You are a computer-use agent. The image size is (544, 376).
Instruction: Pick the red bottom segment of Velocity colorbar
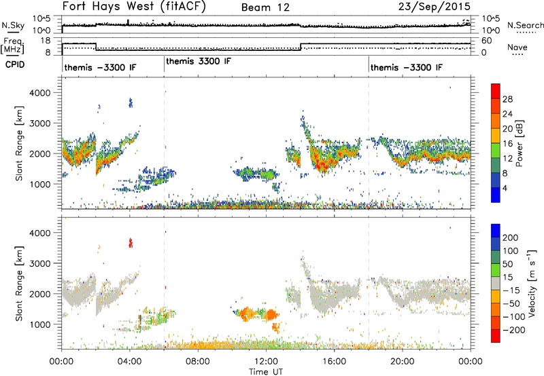coord(496,336)
